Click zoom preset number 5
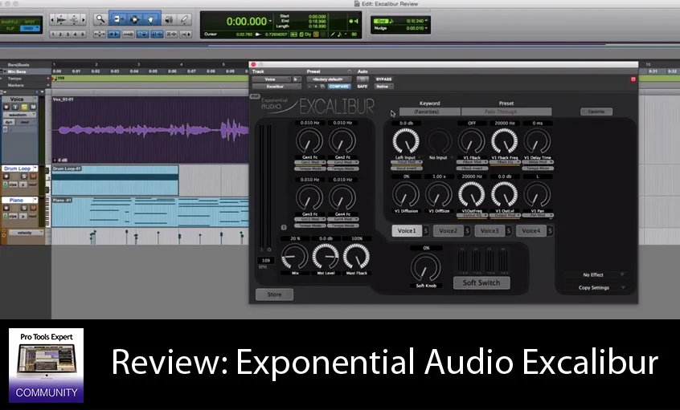 pos(83,35)
